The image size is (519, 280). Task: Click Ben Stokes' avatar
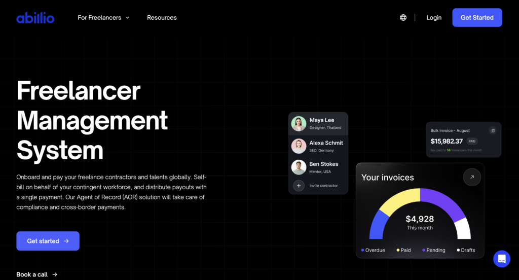299,167
